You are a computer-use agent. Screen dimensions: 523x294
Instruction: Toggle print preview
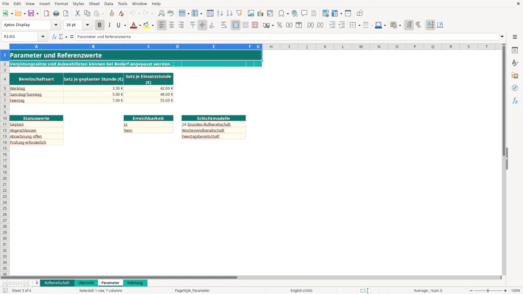click(66, 14)
